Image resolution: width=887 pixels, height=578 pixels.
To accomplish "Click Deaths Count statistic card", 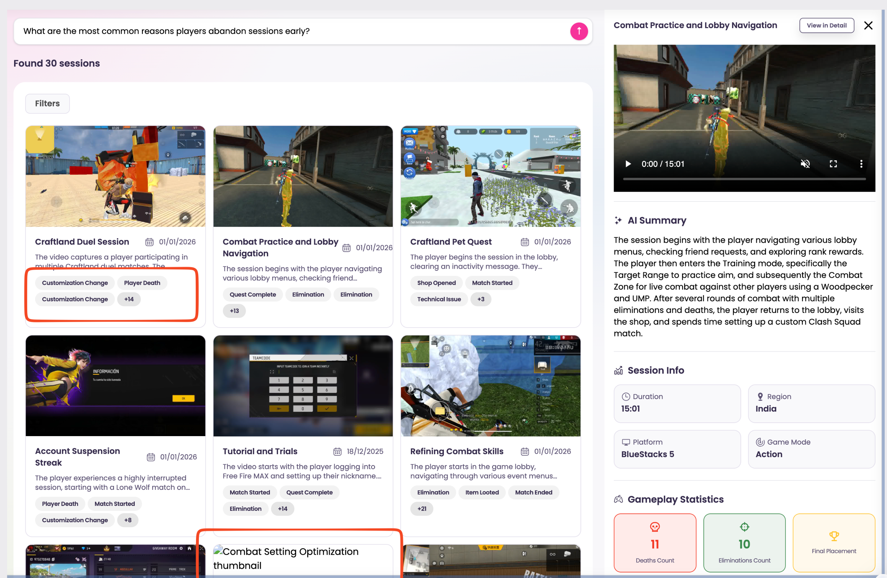I will click(655, 543).
